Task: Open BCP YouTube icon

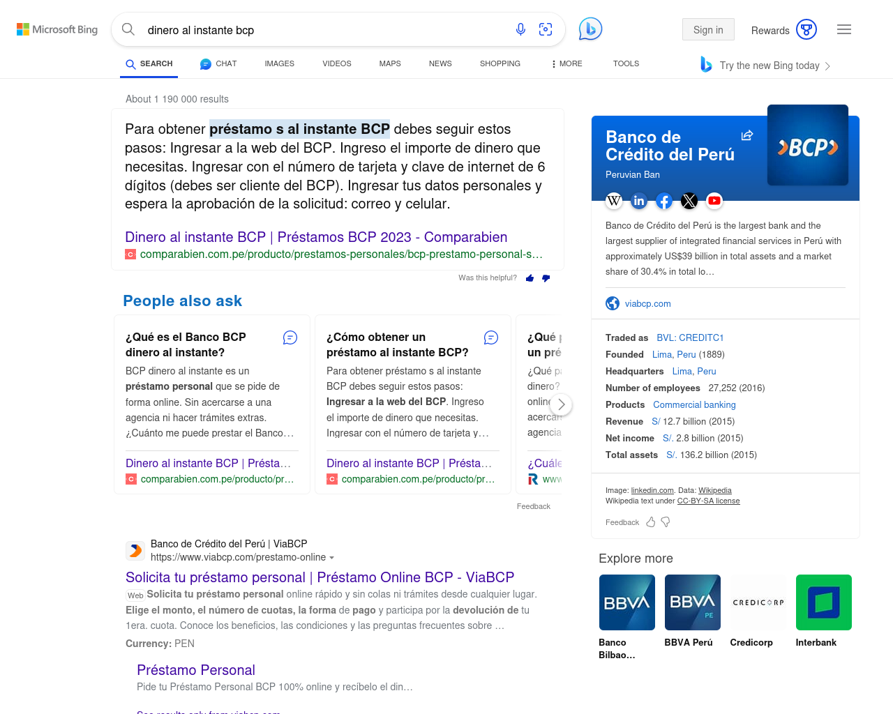Action: [x=714, y=201]
